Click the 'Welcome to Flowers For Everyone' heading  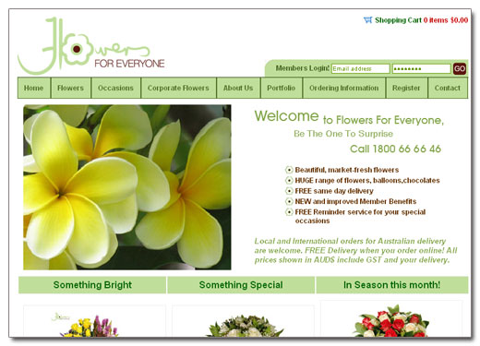[x=349, y=117]
